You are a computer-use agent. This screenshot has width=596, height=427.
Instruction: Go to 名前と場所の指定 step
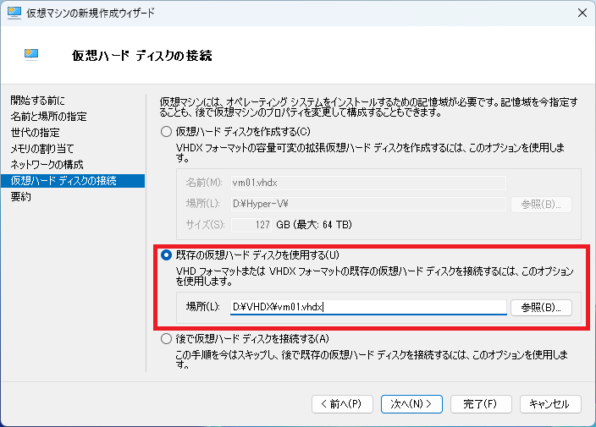click(48, 116)
